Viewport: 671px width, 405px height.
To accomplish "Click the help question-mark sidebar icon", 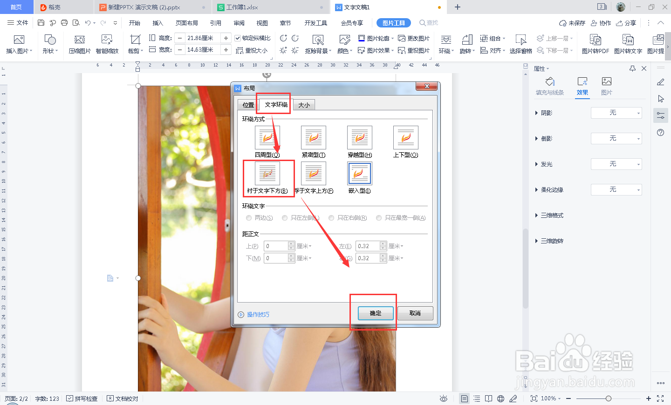I will click(x=660, y=133).
